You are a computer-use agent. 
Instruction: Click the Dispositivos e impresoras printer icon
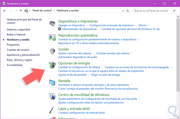pyautogui.click(x=52, y=24)
